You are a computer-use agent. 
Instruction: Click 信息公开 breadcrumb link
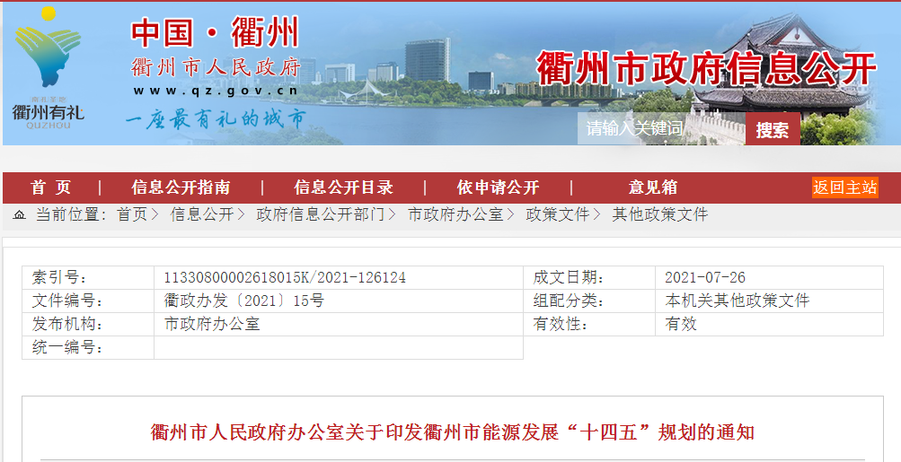tap(201, 214)
